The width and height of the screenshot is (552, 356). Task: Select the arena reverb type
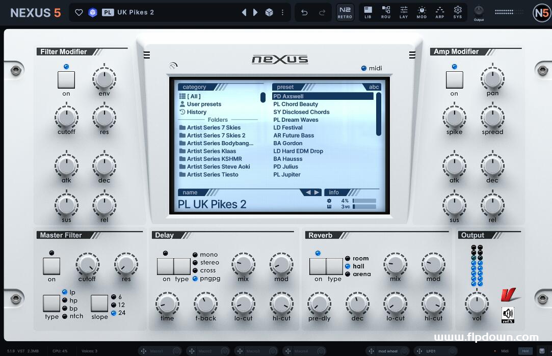tap(348, 274)
